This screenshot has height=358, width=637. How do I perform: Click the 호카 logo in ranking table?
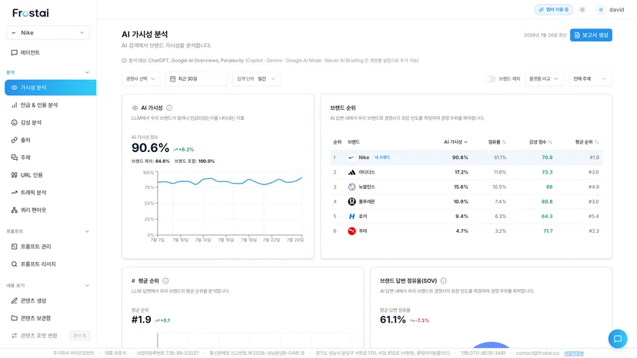pyautogui.click(x=352, y=217)
